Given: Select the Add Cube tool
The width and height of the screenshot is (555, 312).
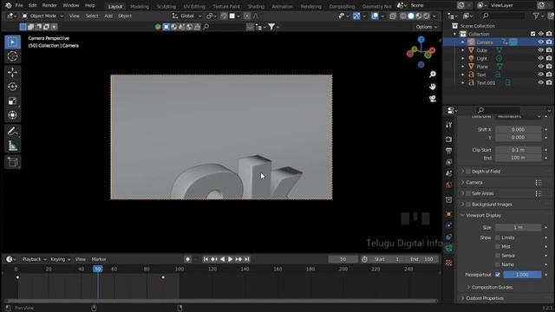Looking at the screenshot, I should [12, 162].
